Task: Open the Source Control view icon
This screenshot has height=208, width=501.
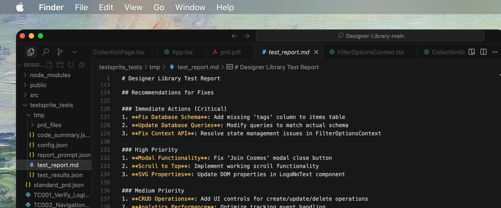Action: pyautogui.click(x=60, y=52)
